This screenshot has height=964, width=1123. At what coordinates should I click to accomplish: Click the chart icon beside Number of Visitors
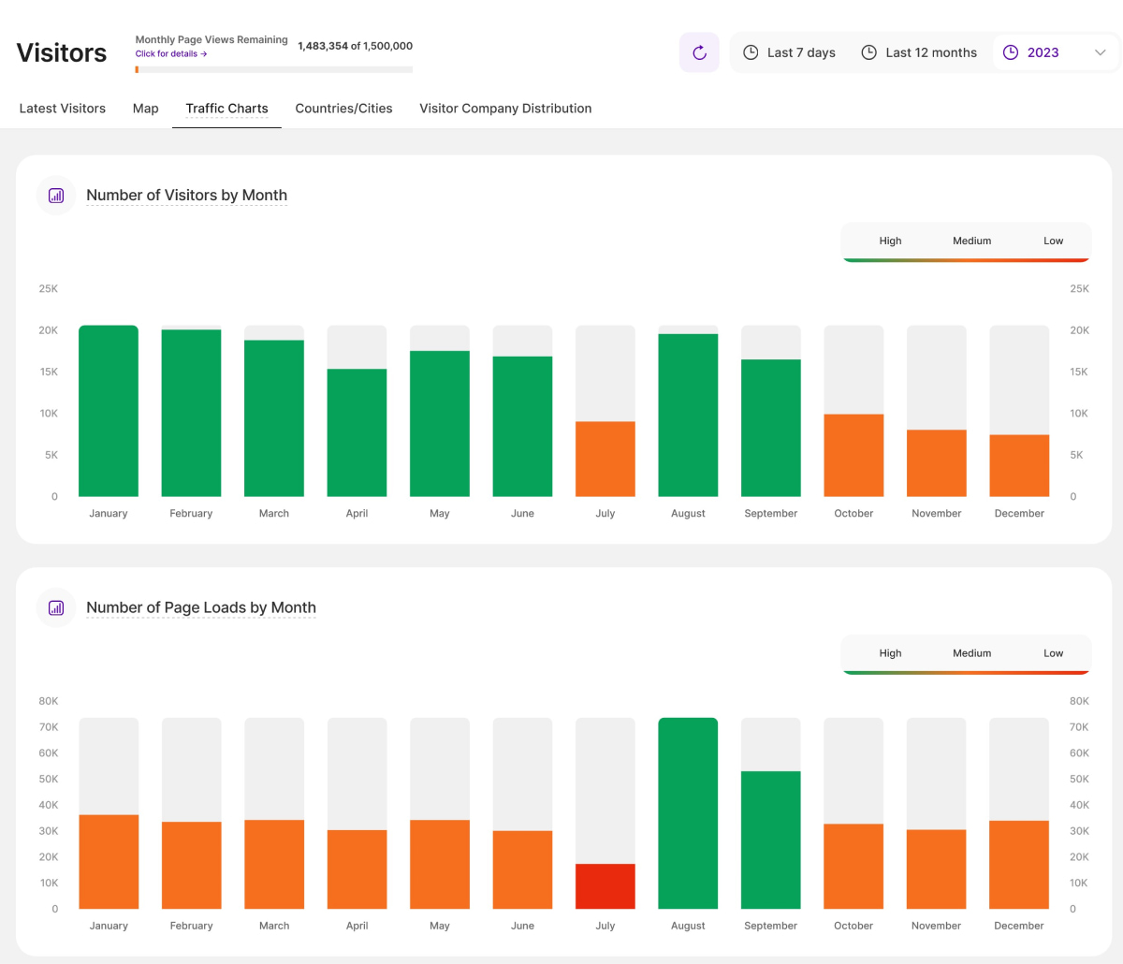click(x=56, y=196)
